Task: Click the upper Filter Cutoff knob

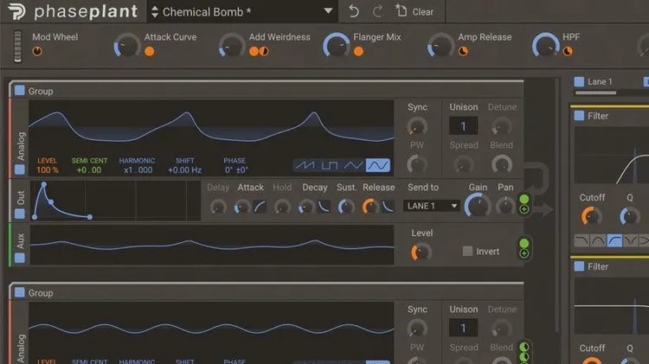Action: coord(591,216)
